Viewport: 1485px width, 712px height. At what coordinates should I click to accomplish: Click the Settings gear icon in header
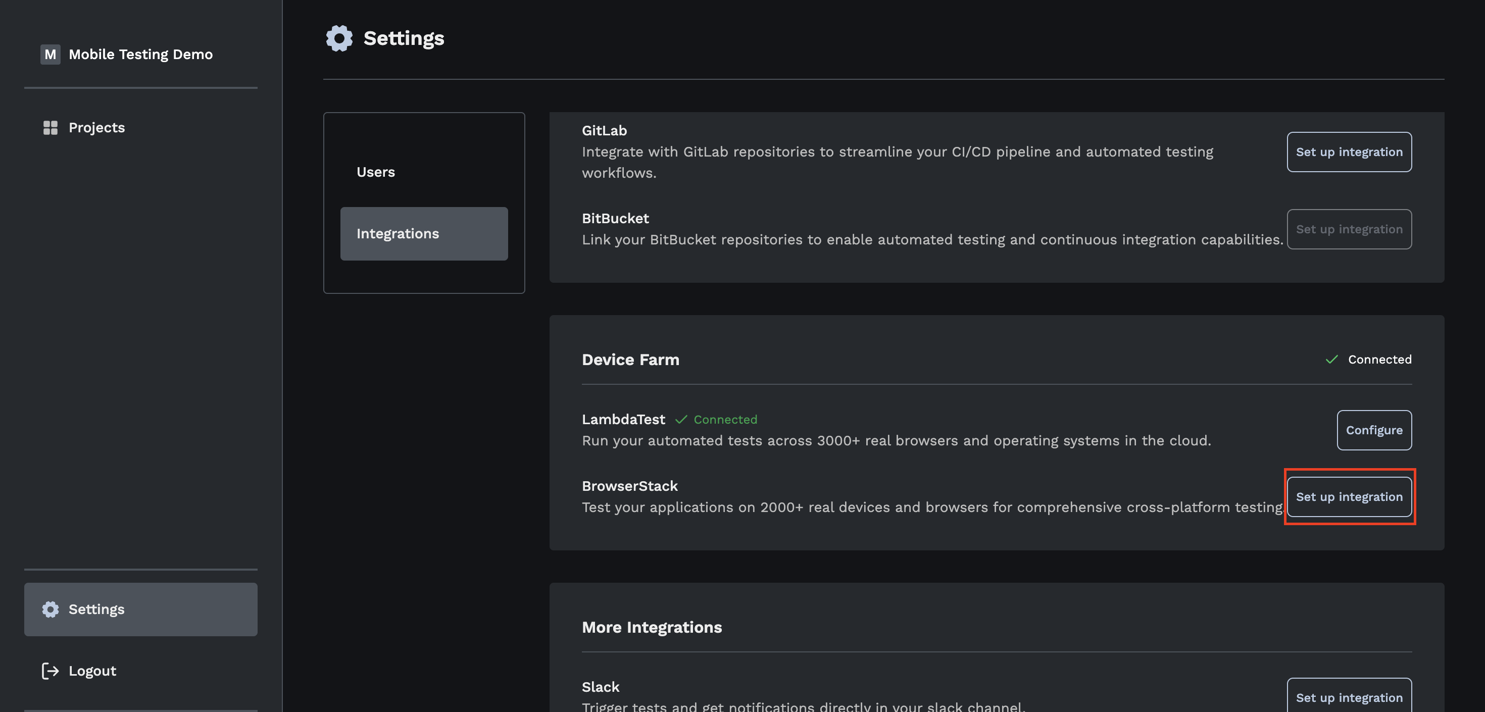(339, 38)
